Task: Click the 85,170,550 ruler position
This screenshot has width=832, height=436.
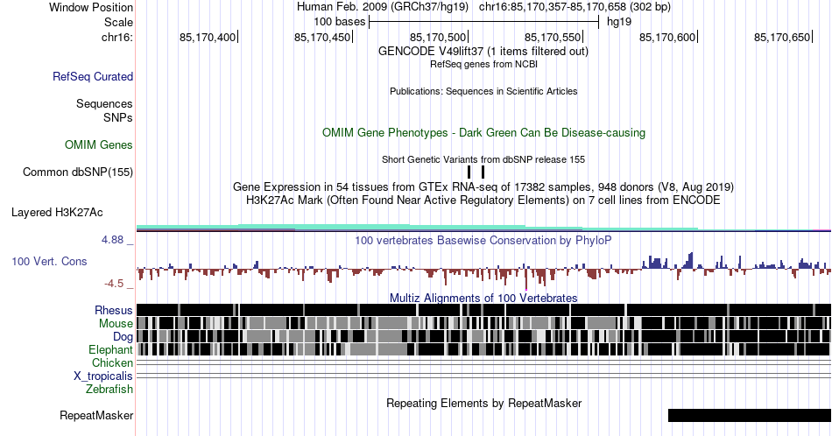Action: point(553,37)
